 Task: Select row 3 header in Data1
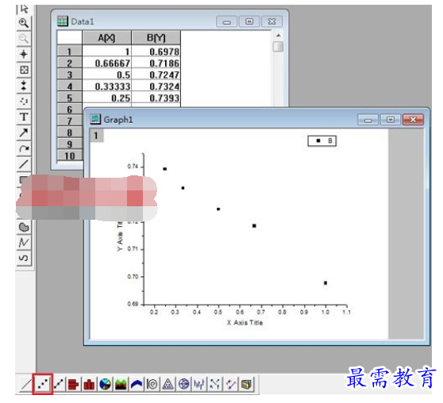click(x=70, y=75)
